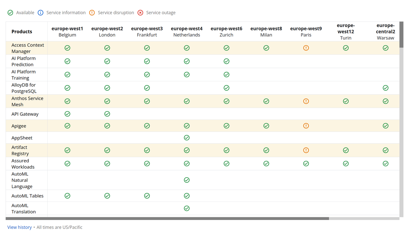Click Access Context Manager status icon for Belgium

pos(67,48)
